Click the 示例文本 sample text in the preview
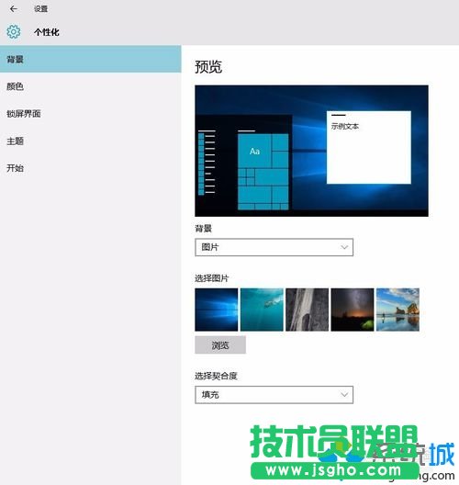This screenshot has height=485, width=459. click(345, 126)
